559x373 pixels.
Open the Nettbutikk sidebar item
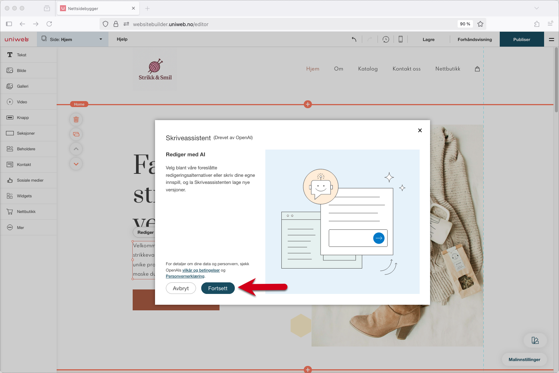click(x=28, y=211)
